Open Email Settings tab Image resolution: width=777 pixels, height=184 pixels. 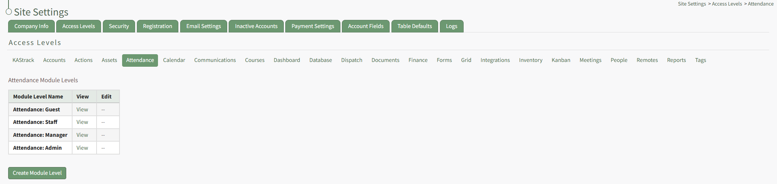[x=203, y=26]
